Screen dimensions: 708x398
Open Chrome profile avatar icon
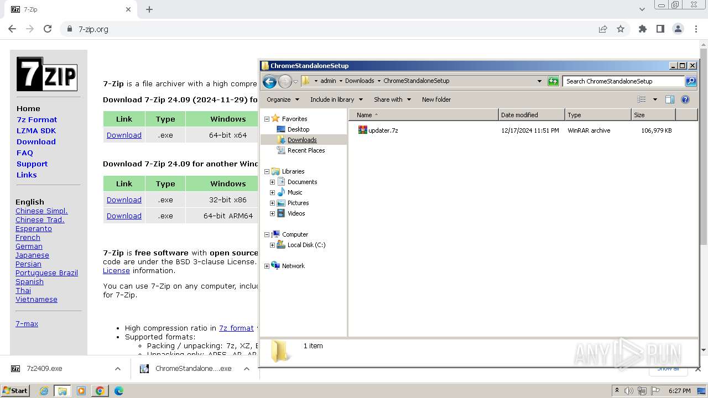pyautogui.click(x=678, y=29)
